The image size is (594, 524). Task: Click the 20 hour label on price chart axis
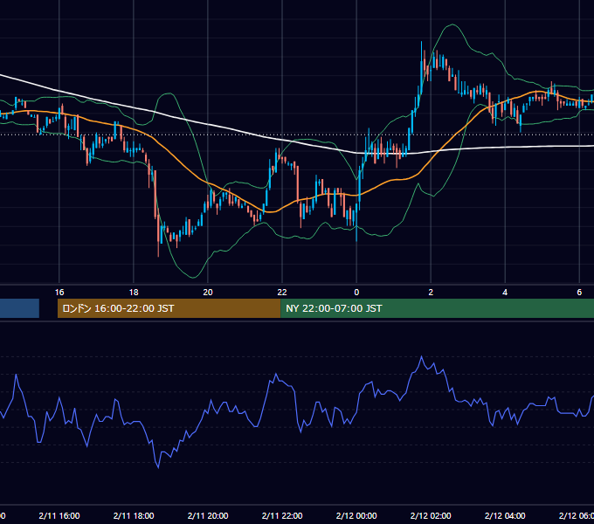pos(208,293)
